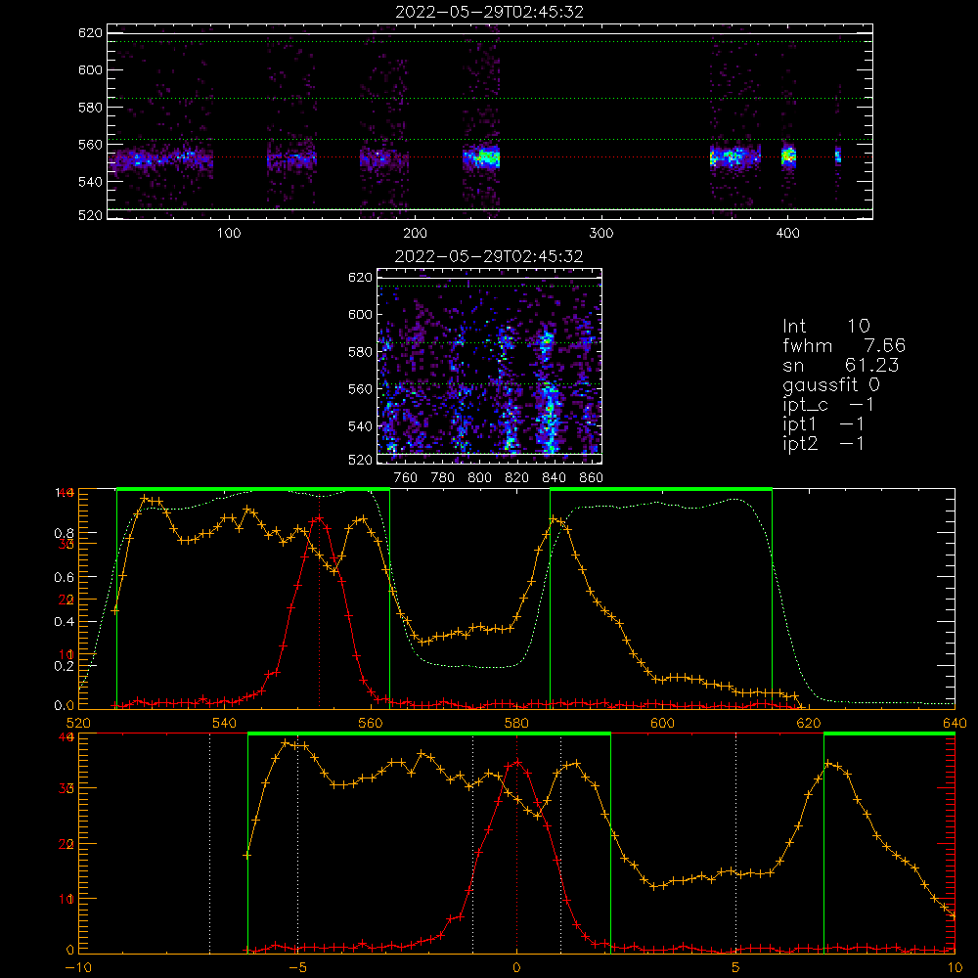
Task: Click the red Gaussian peak apex in bottom plot
Action: coord(516,762)
